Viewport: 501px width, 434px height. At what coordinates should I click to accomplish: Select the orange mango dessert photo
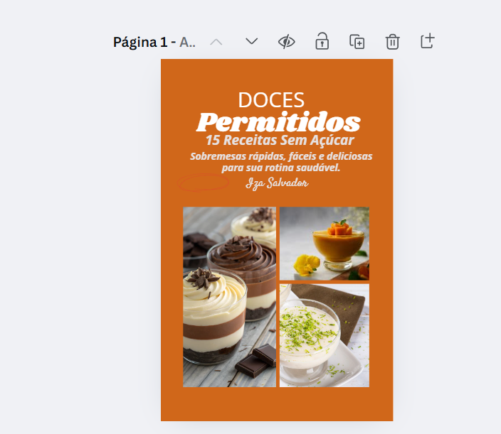pyautogui.click(x=325, y=244)
